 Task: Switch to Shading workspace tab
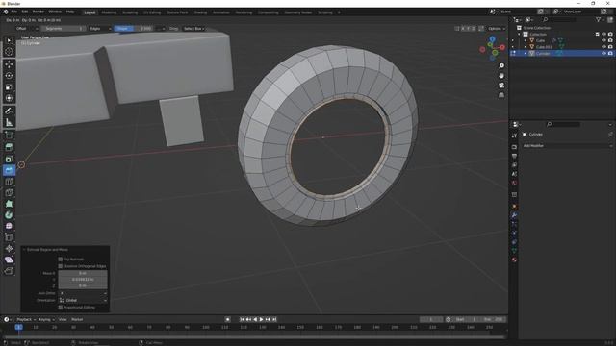[x=200, y=12]
